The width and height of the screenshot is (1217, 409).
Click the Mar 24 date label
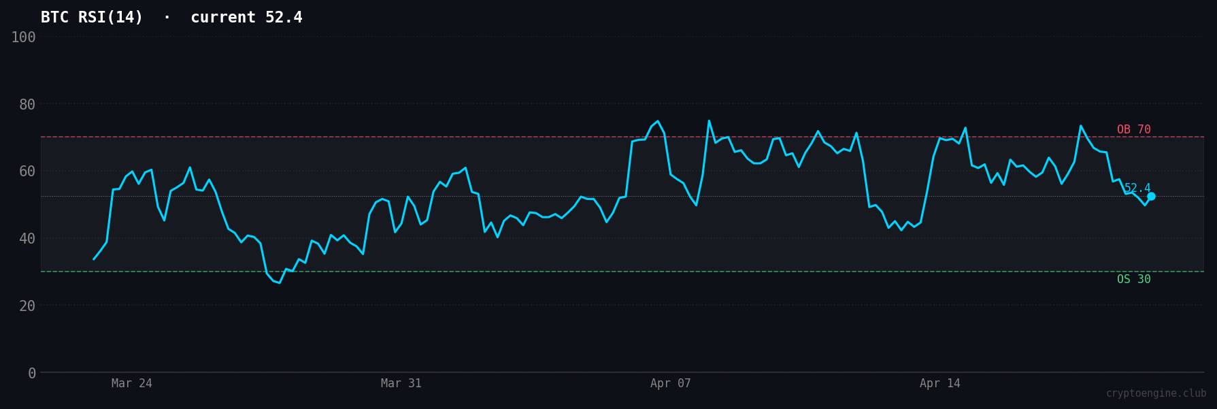132,384
